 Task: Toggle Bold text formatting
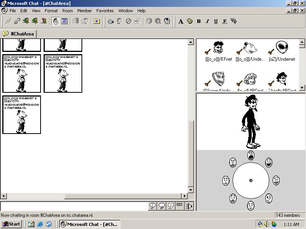click(199, 21)
